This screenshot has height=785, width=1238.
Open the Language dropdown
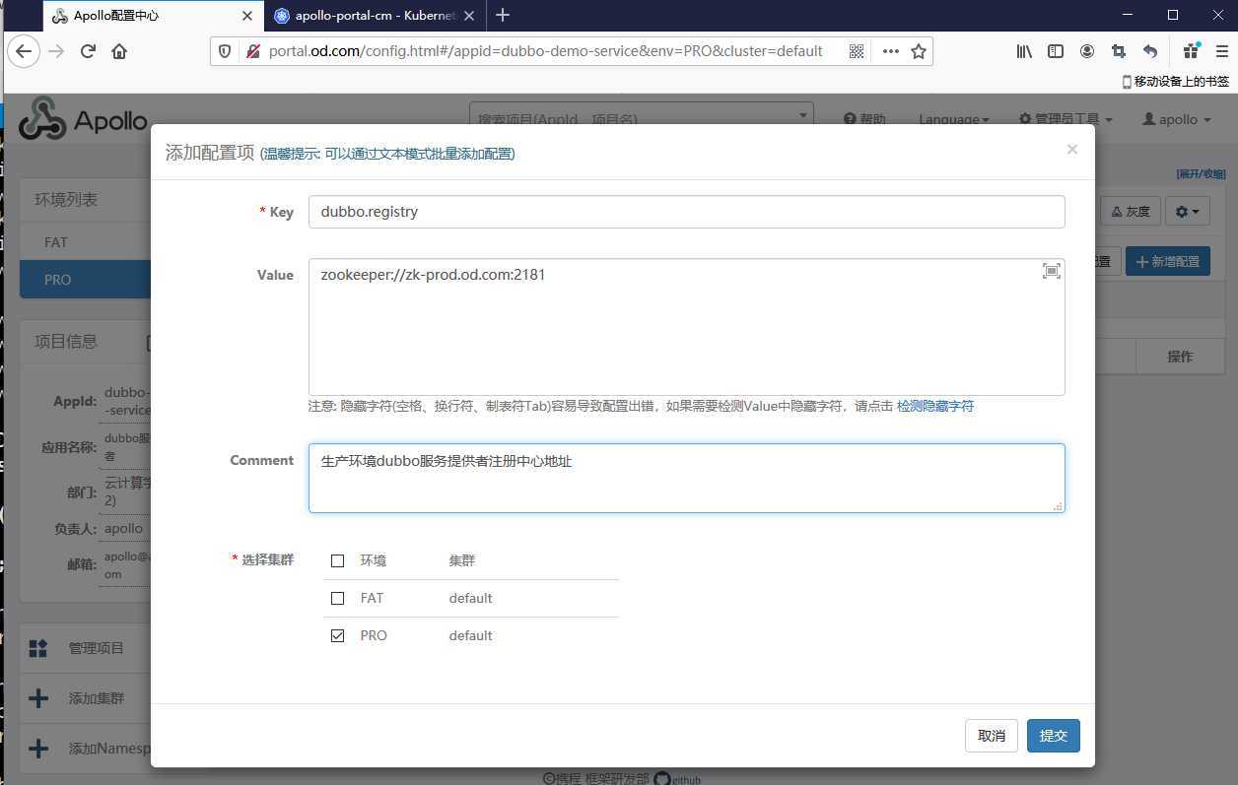[x=954, y=119]
